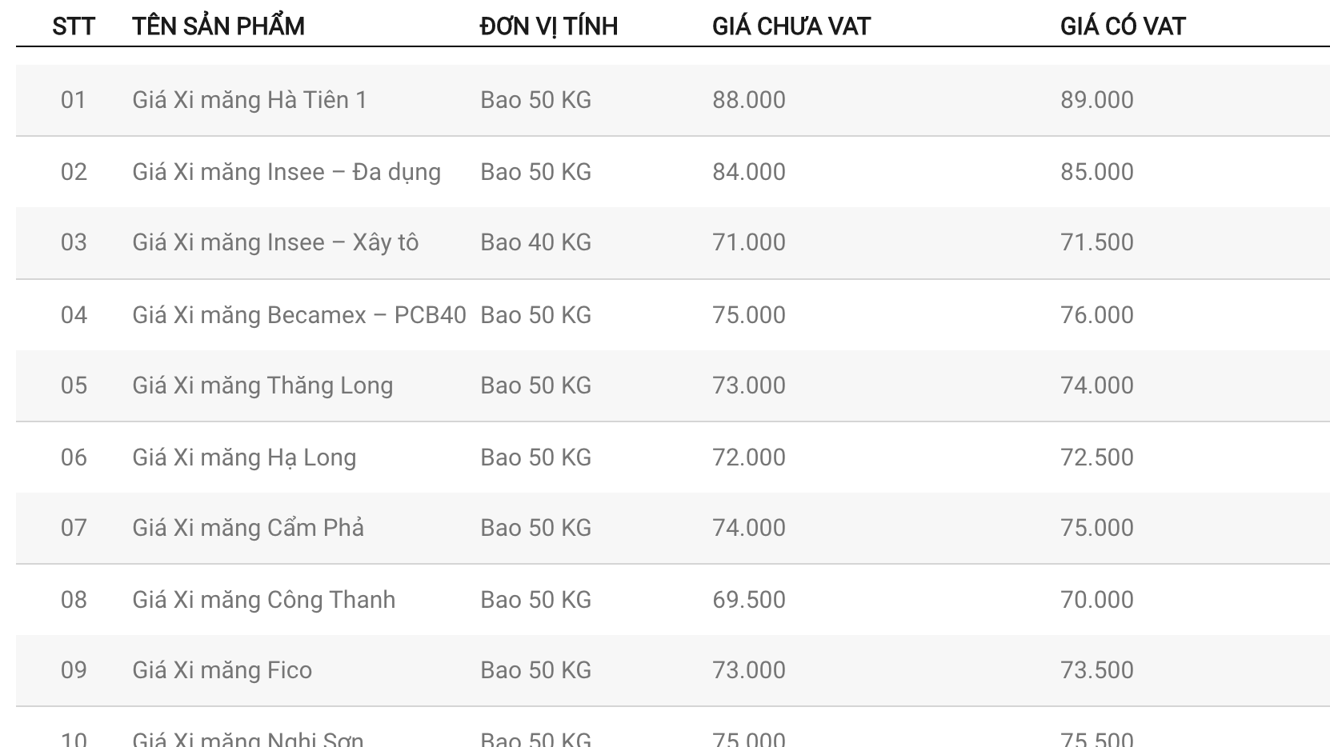This screenshot has width=1330, height=747.
Task: Click the 84.000 pre-VAT price for Insee
Action: point(749,172)
